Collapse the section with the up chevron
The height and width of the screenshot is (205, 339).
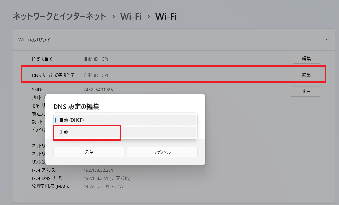327,40
